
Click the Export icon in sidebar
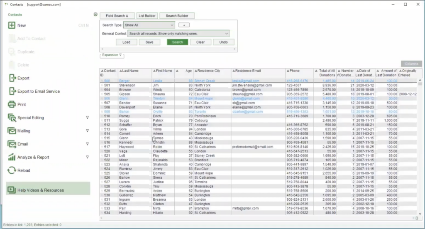point(12,78)
